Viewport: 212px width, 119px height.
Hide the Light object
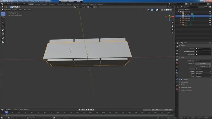pos(210,25)
